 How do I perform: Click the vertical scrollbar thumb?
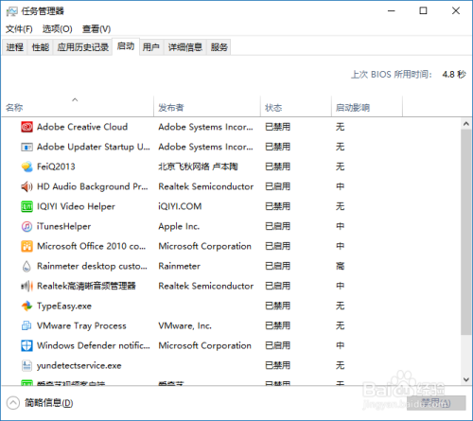click(466, 232)
